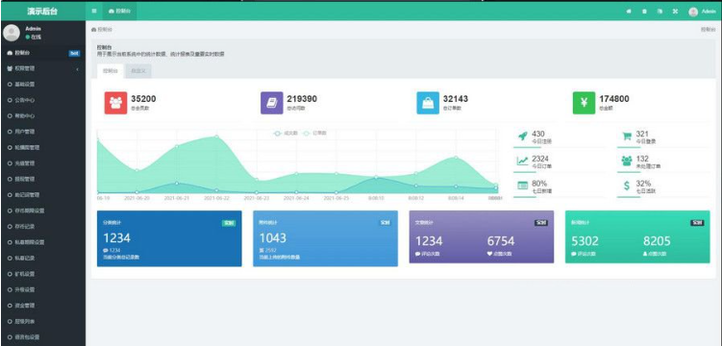Click the home icon in top bar
The height and width of the screenshot is (346, 722).
tap(629, 12)
